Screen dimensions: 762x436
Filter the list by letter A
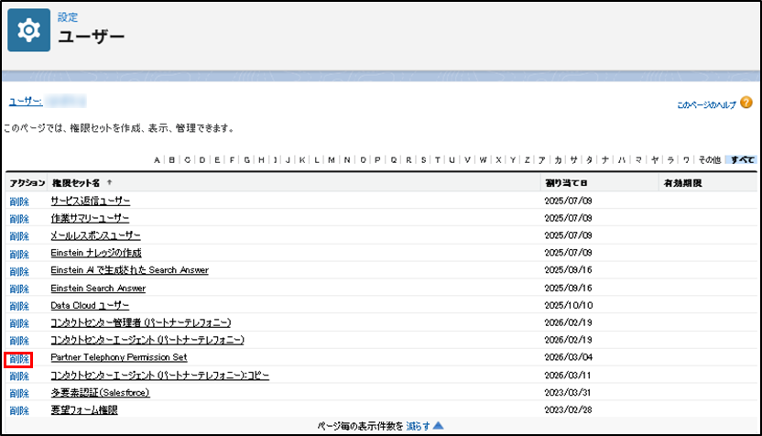[157, 160]
